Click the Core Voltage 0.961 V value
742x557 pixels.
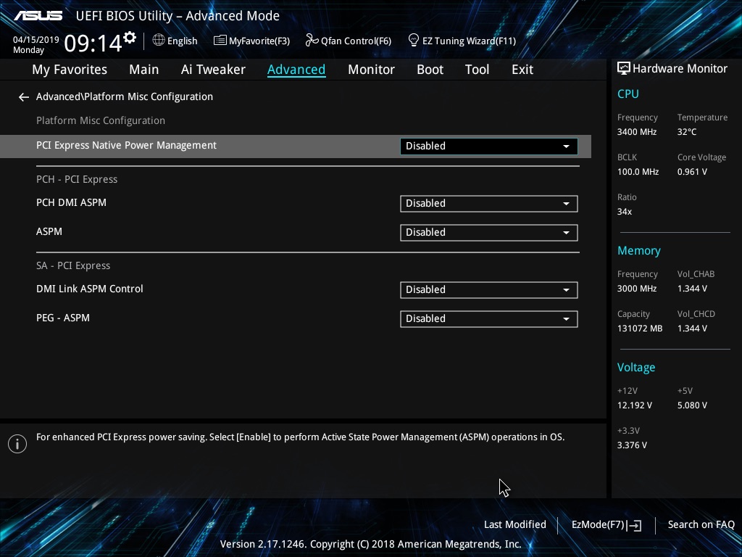tap(692, 172)
